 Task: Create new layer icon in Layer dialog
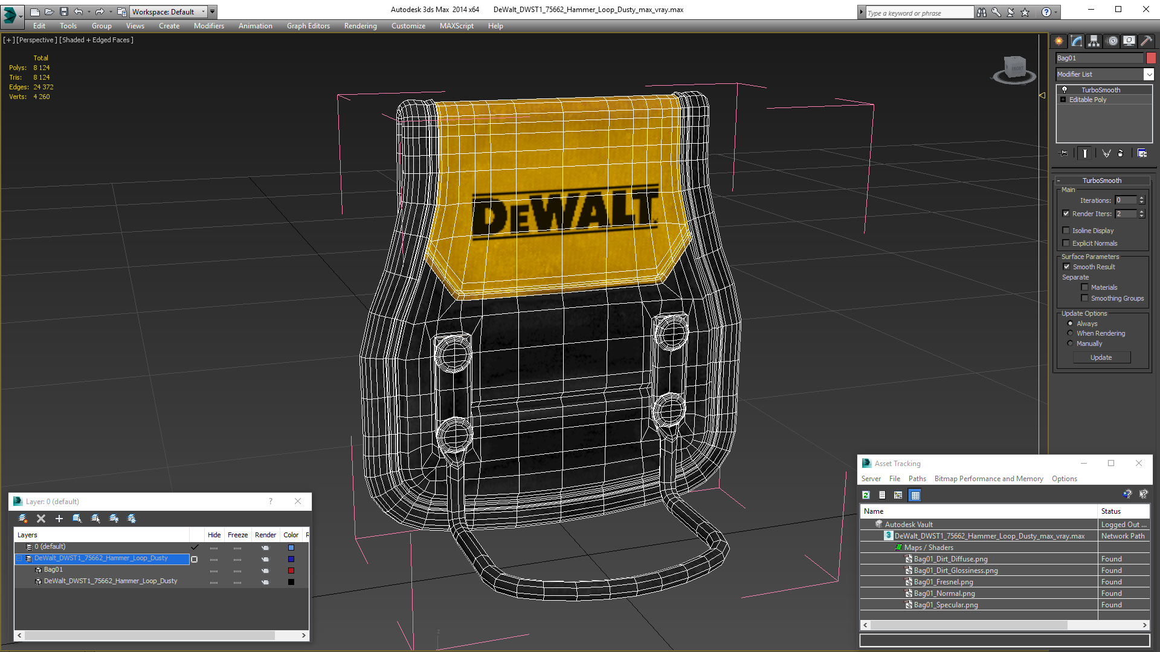point(23,519)
